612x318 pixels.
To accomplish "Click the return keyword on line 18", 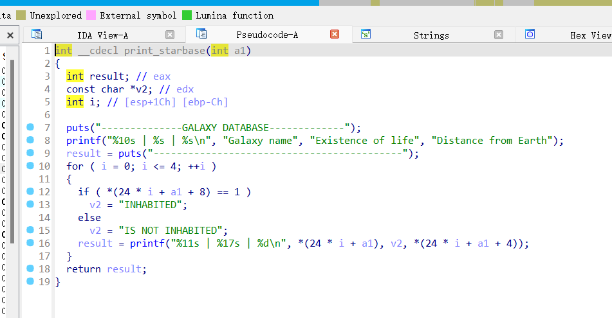I will (84, 269).
